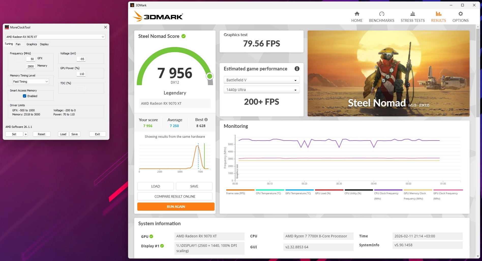Image resolution: width=482 pixels, height=261 pixels.
Task: Switch to the Graphics tab in MoreClockTool
Action: click(x=32, y=44)
